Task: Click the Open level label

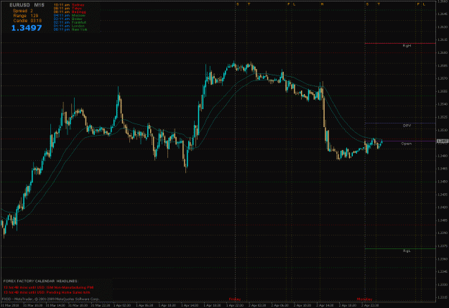Action: [x=407, y=144]
